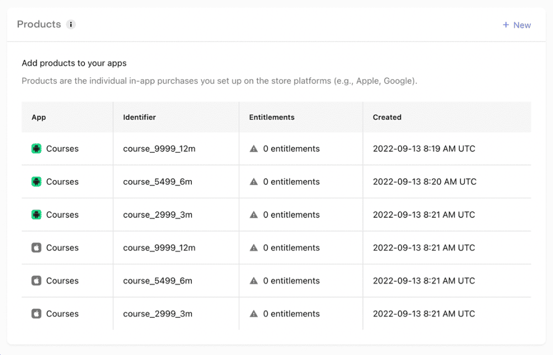Click the Created column header

pyautogui.click(x=387, y=117)
